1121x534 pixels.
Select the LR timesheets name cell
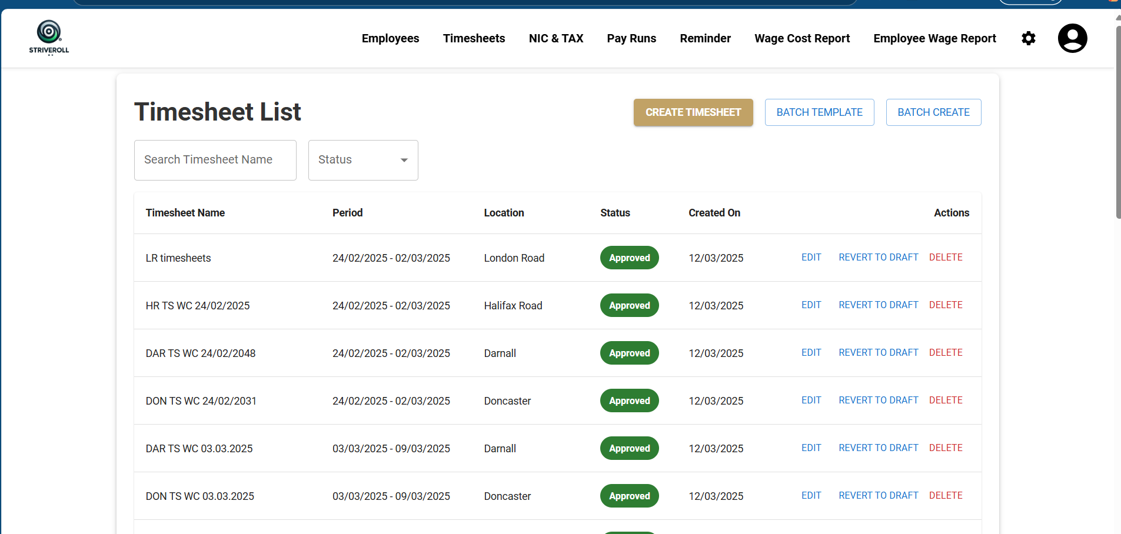(x=178, y=258)
